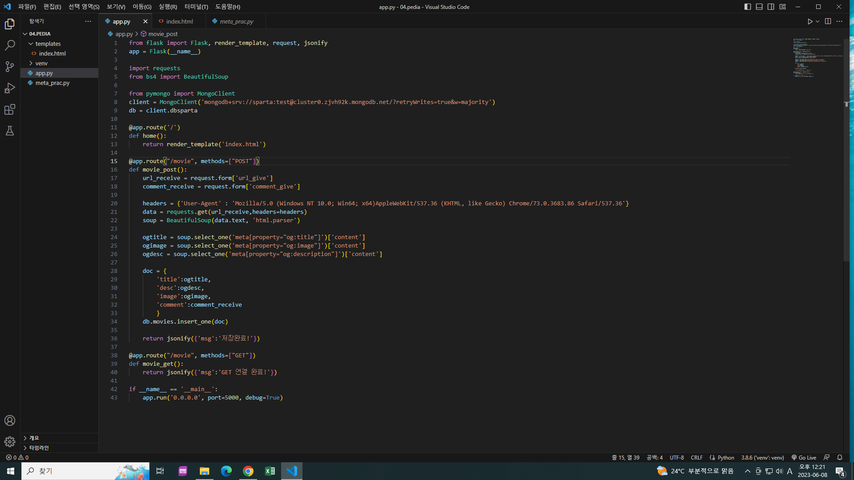The image size is (854, 480).
Task: Open the 터미널(T) menu
Action: click(196, 7)
